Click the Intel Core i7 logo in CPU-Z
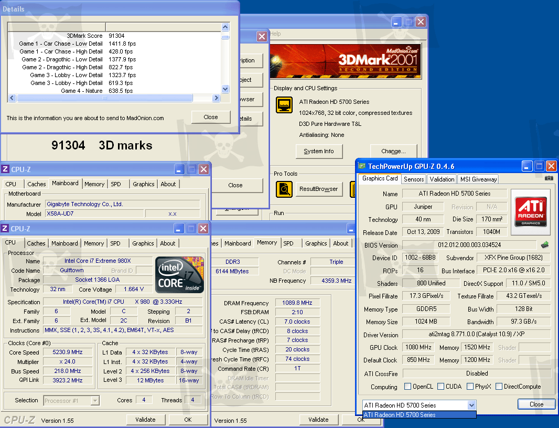559x428 pixels. [181, 275]
